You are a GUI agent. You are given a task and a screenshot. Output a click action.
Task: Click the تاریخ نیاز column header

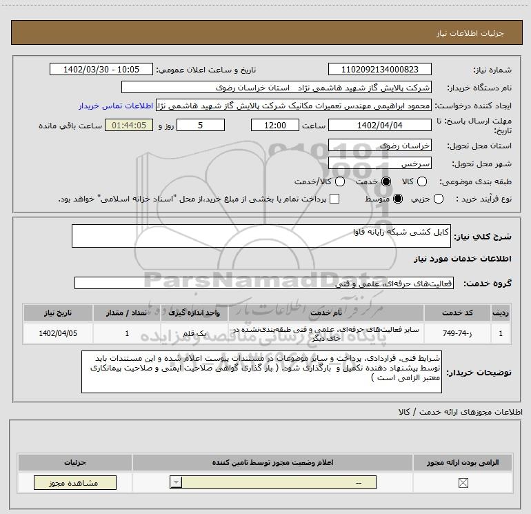58,313
